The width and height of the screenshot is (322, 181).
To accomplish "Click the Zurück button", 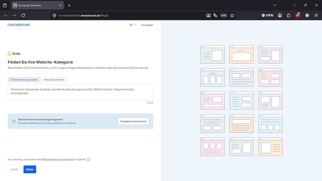I will (x=14, y=170).
